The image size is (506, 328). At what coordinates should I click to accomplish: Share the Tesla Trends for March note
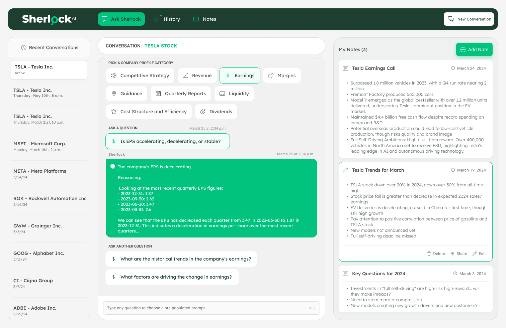[x=458, y=254]
